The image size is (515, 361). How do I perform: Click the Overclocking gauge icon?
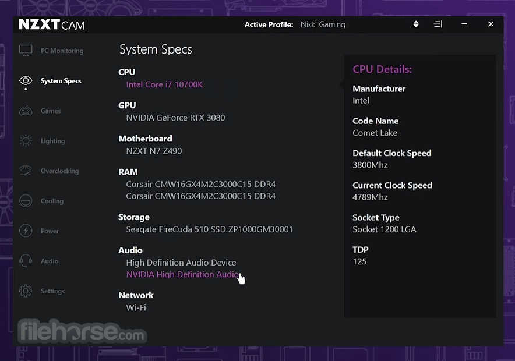point(26,171)
